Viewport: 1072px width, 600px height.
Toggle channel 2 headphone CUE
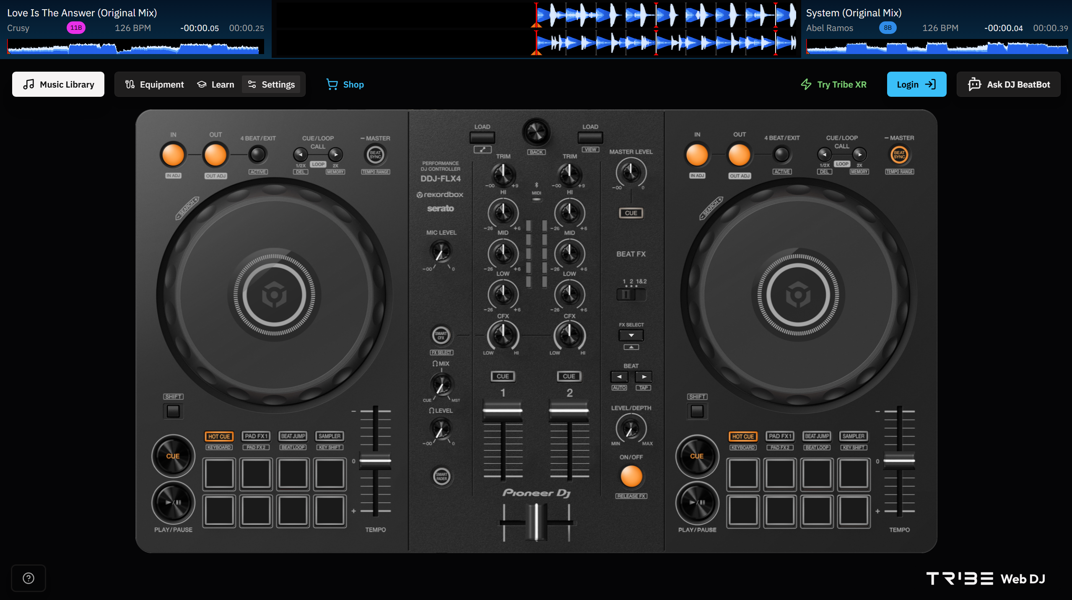[x=569, y=376]
